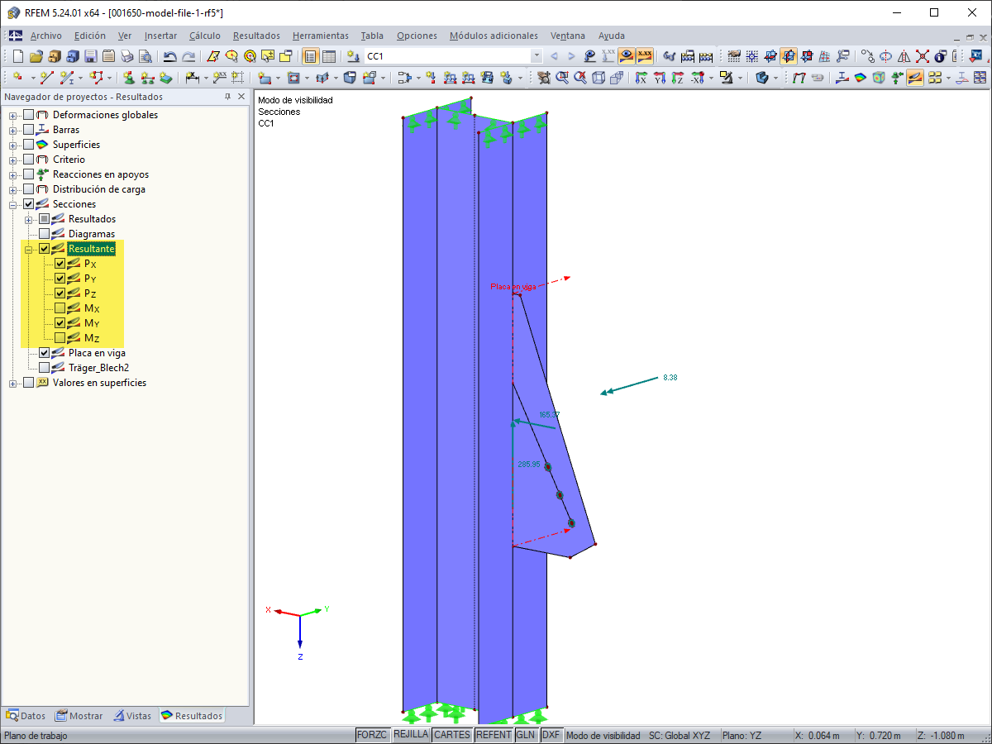Expand the Deformaciones globales tree node
Screen dimensions: 992x744
point(13,115)
